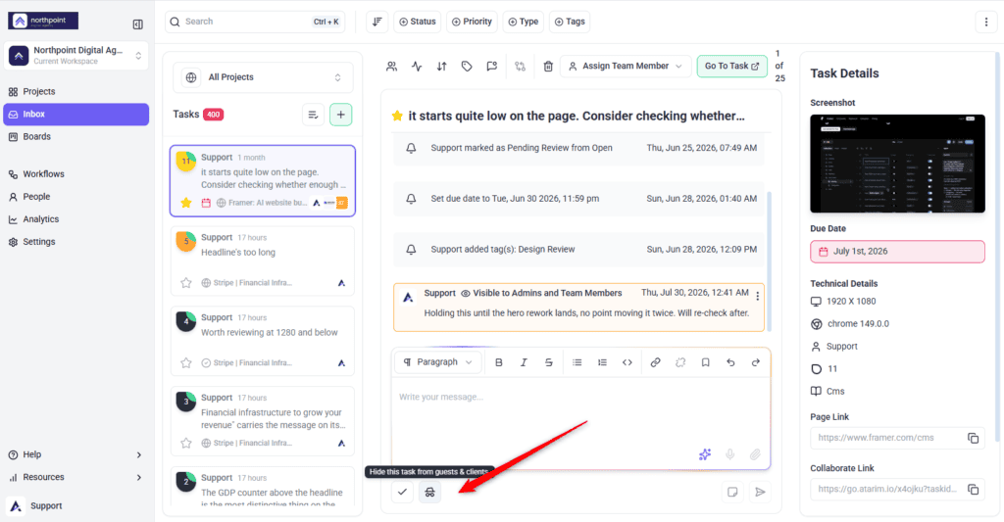Screen dimensions: 1004x522
Task: Click the task list filter icon beside Tasks
Action: coord(313,115)
